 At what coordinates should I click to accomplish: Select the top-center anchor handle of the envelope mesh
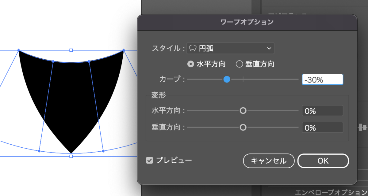[x=71, y=50]
